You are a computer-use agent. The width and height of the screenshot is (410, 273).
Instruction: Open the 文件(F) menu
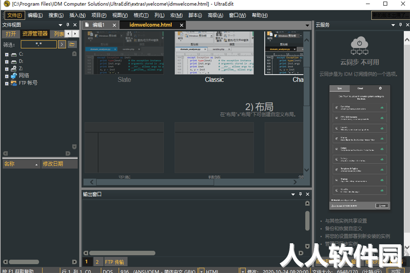click(15, 15)
